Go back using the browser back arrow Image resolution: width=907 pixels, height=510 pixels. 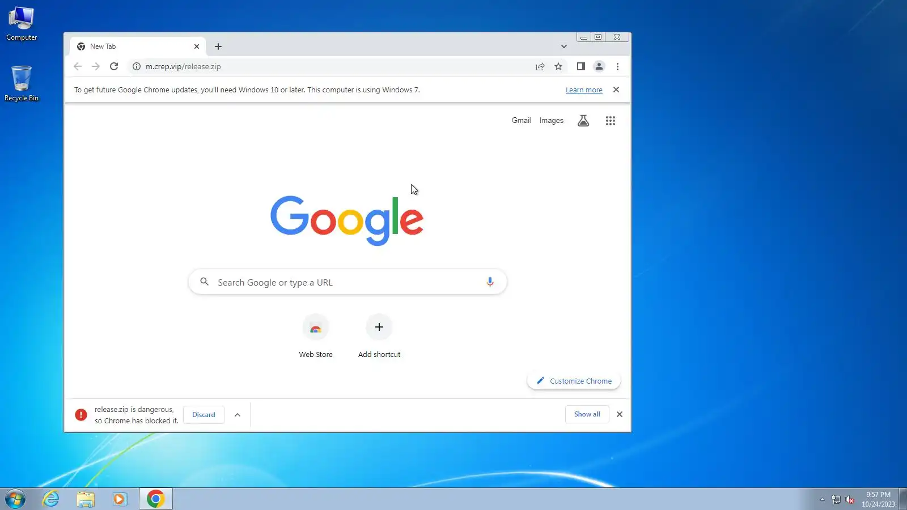point(78,66)
